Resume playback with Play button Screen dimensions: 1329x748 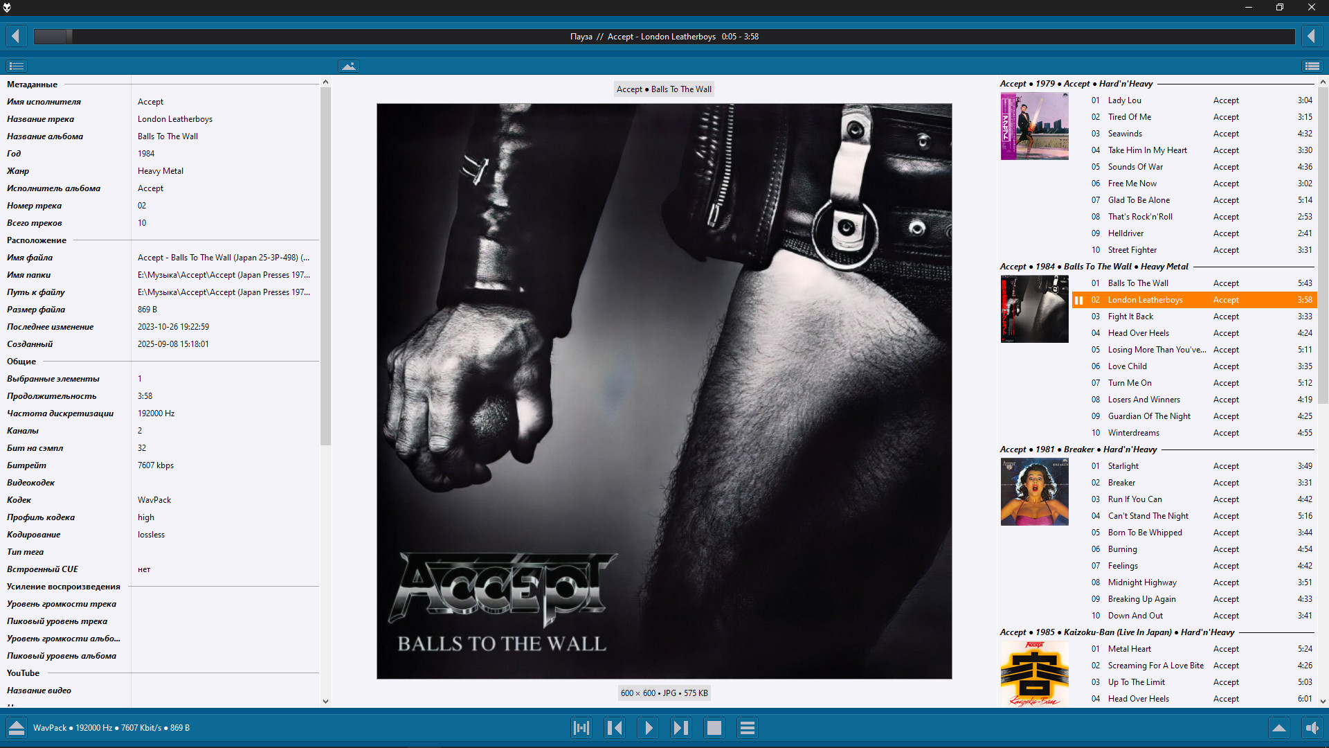(x=648, y=728)
